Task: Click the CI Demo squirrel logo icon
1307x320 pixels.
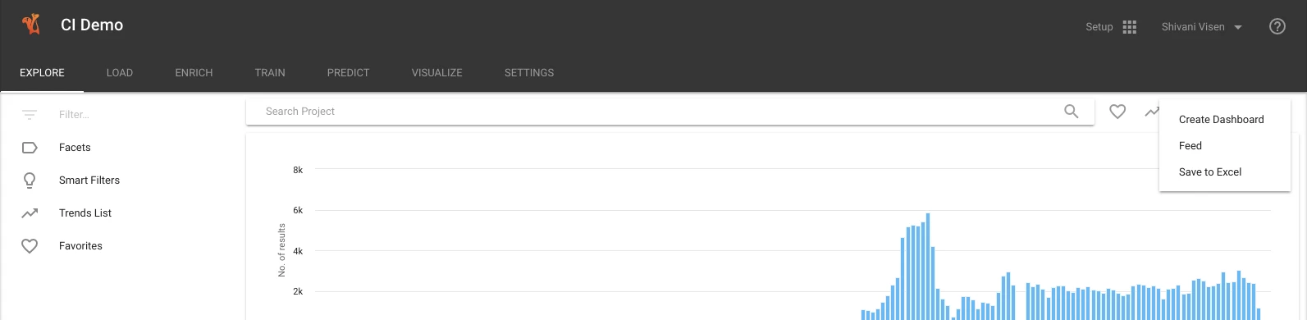Action: (31, 25)
